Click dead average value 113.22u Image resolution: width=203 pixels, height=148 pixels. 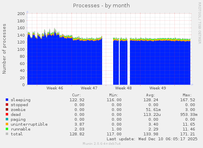pyautogui.click(x=152, y=115)
